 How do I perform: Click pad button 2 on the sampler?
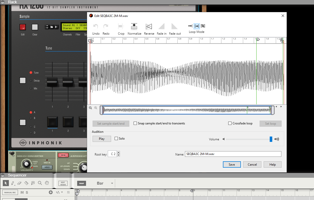[68, 122]
